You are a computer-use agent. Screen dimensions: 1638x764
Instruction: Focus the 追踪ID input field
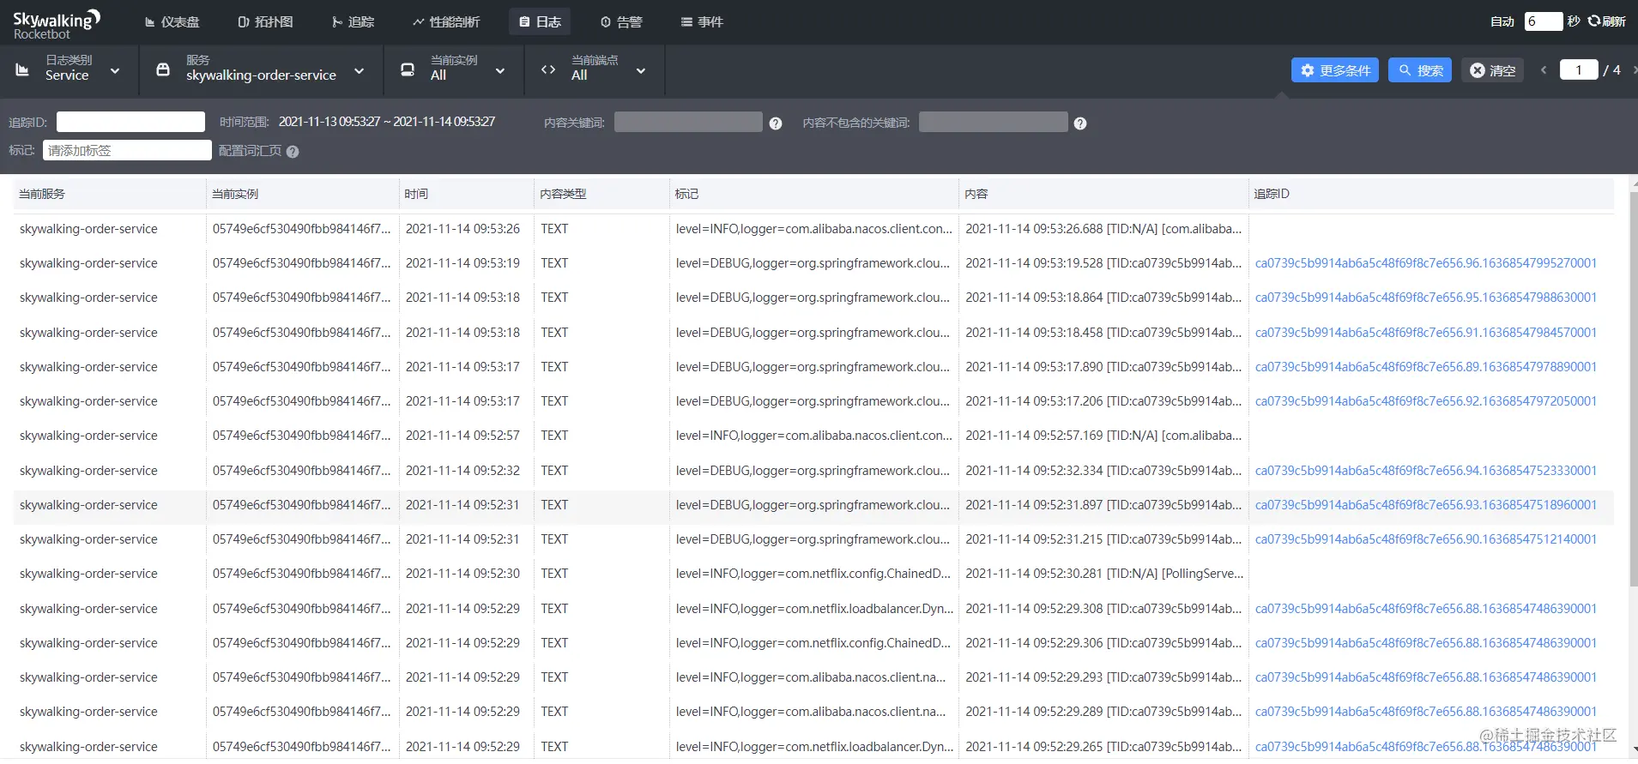click(x=130, y=122)
